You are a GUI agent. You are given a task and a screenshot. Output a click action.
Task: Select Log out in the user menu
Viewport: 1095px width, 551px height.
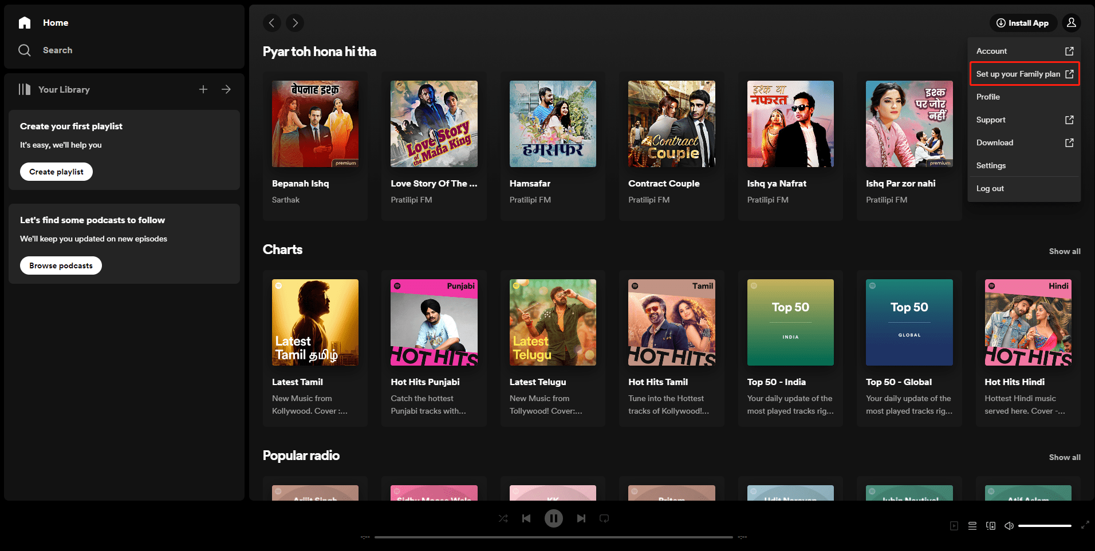[1025, 188]
